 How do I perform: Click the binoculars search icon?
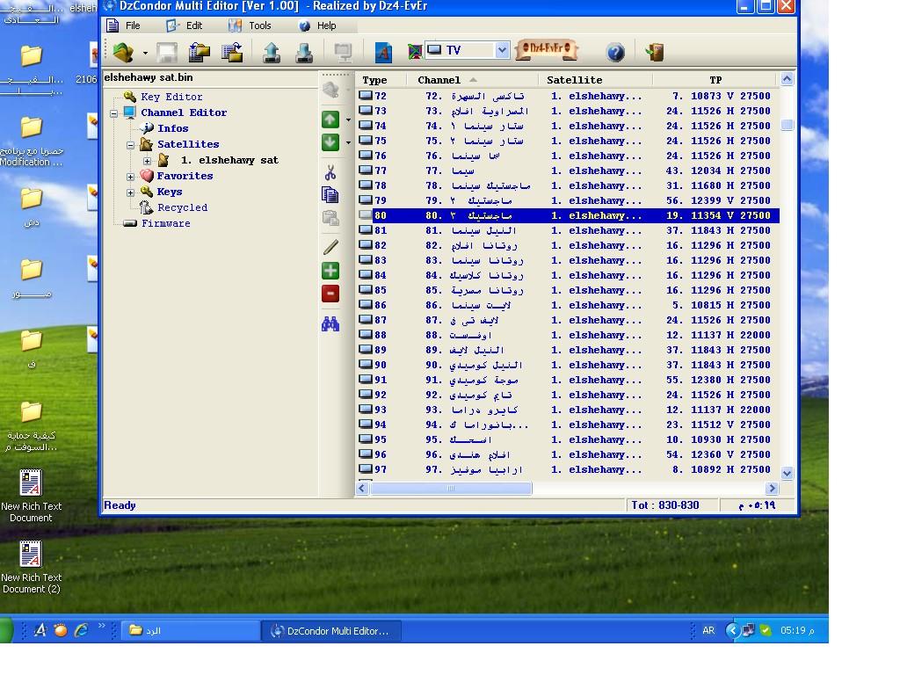point(330,323)
